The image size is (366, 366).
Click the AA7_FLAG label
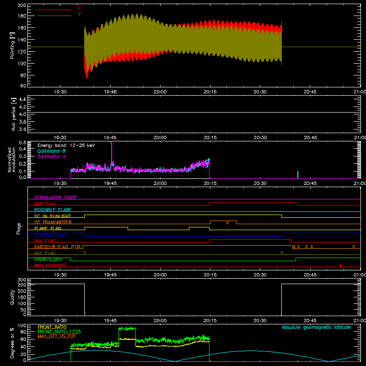[45, 253]
